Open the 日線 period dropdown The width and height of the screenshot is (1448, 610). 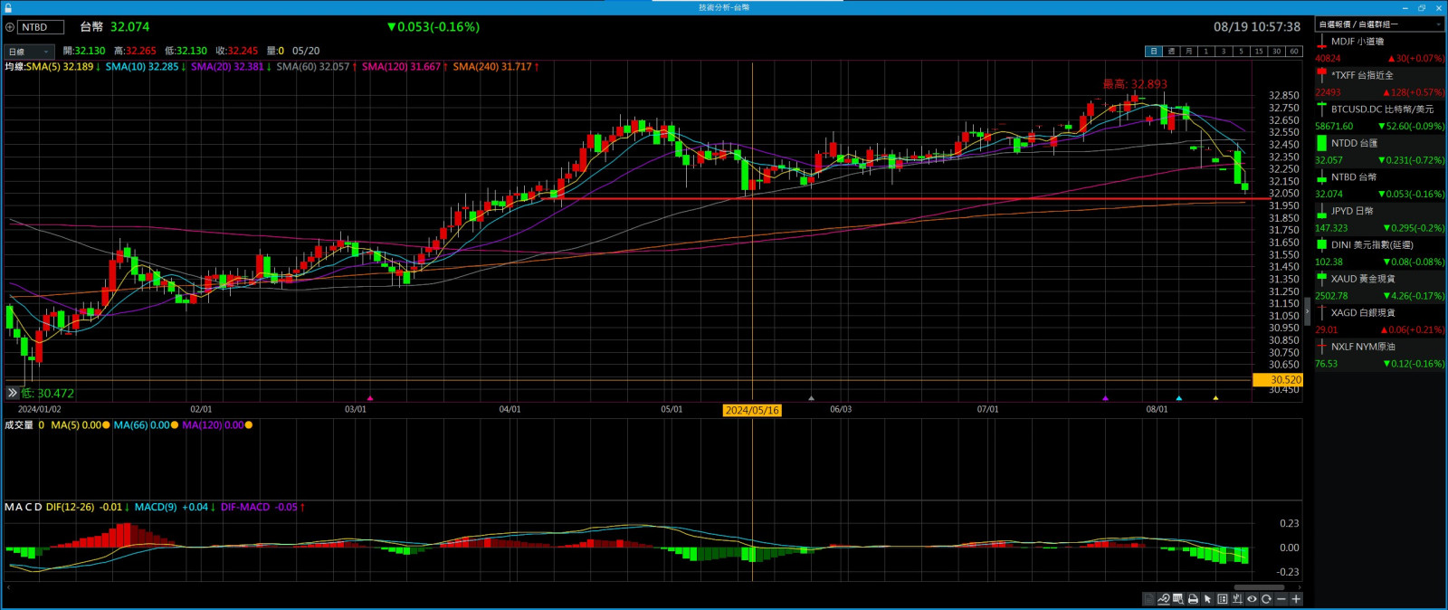[x=29, y=52]
